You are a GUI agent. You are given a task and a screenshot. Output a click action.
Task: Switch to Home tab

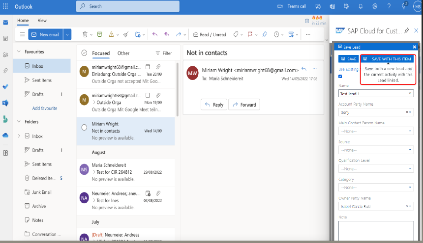point(23,21)
